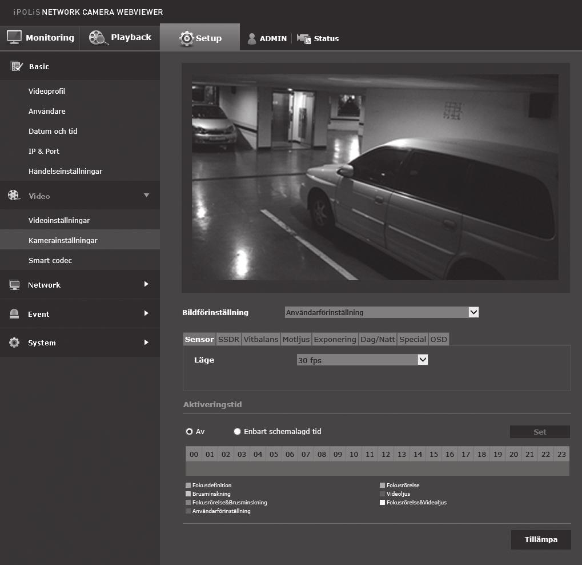Open Datum och tid settings
Screen dimensions: 582x565
[x=53, y=131]
